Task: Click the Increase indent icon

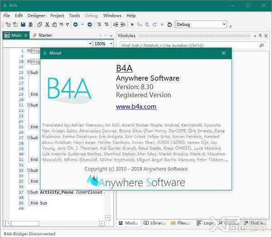Action: pos(123,24)
